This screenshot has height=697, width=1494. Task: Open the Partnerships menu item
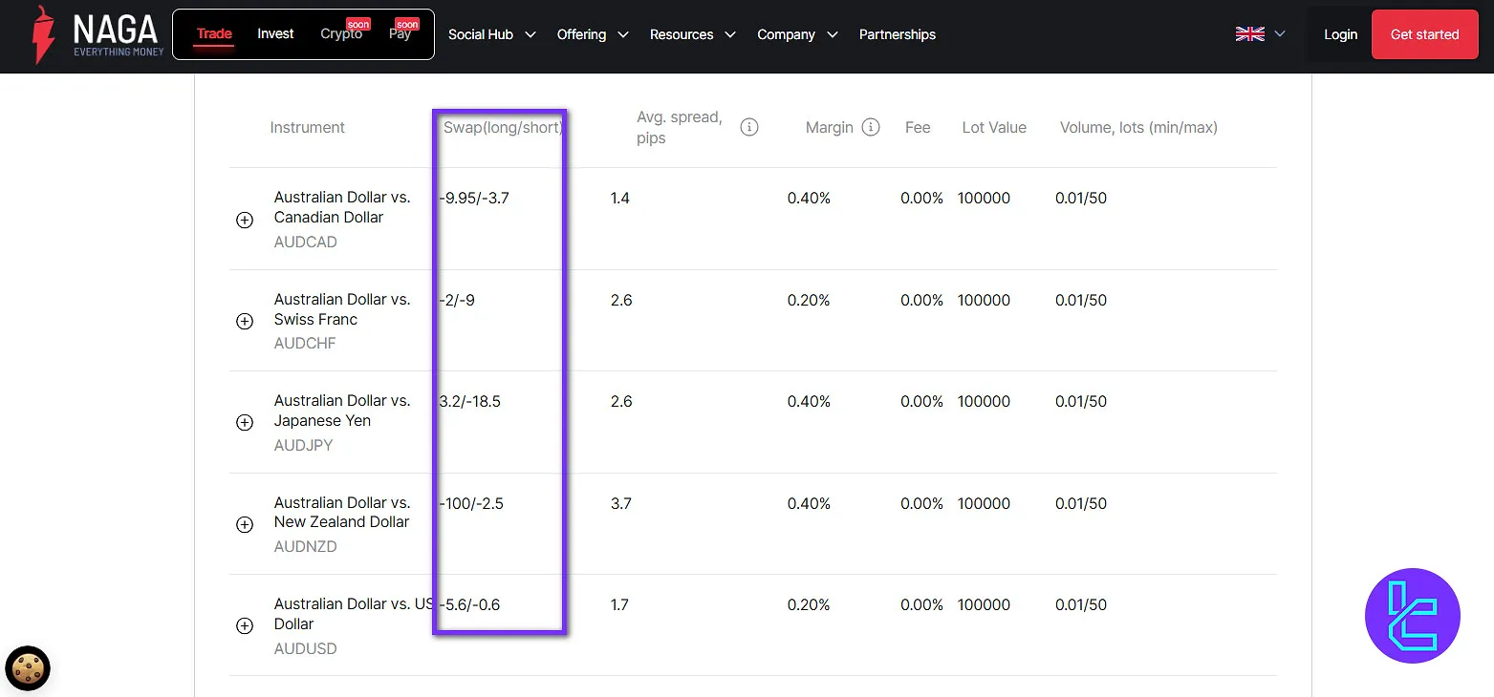[x=897, y=34]
